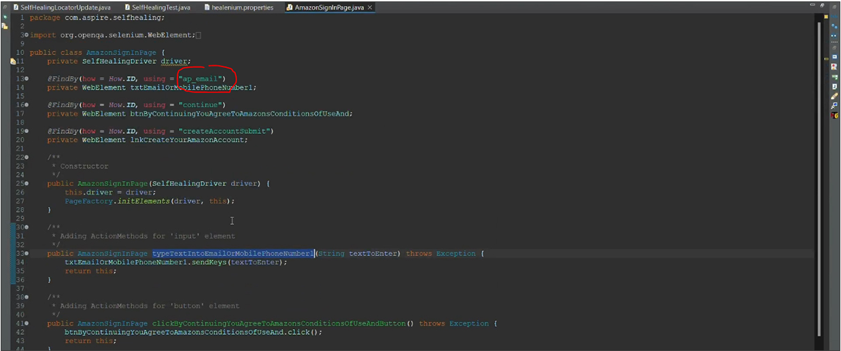Screen dimensions: 841x351
Task: Collapse the typeTextInto method fold on line 33
Action: (x=26, y=253)
